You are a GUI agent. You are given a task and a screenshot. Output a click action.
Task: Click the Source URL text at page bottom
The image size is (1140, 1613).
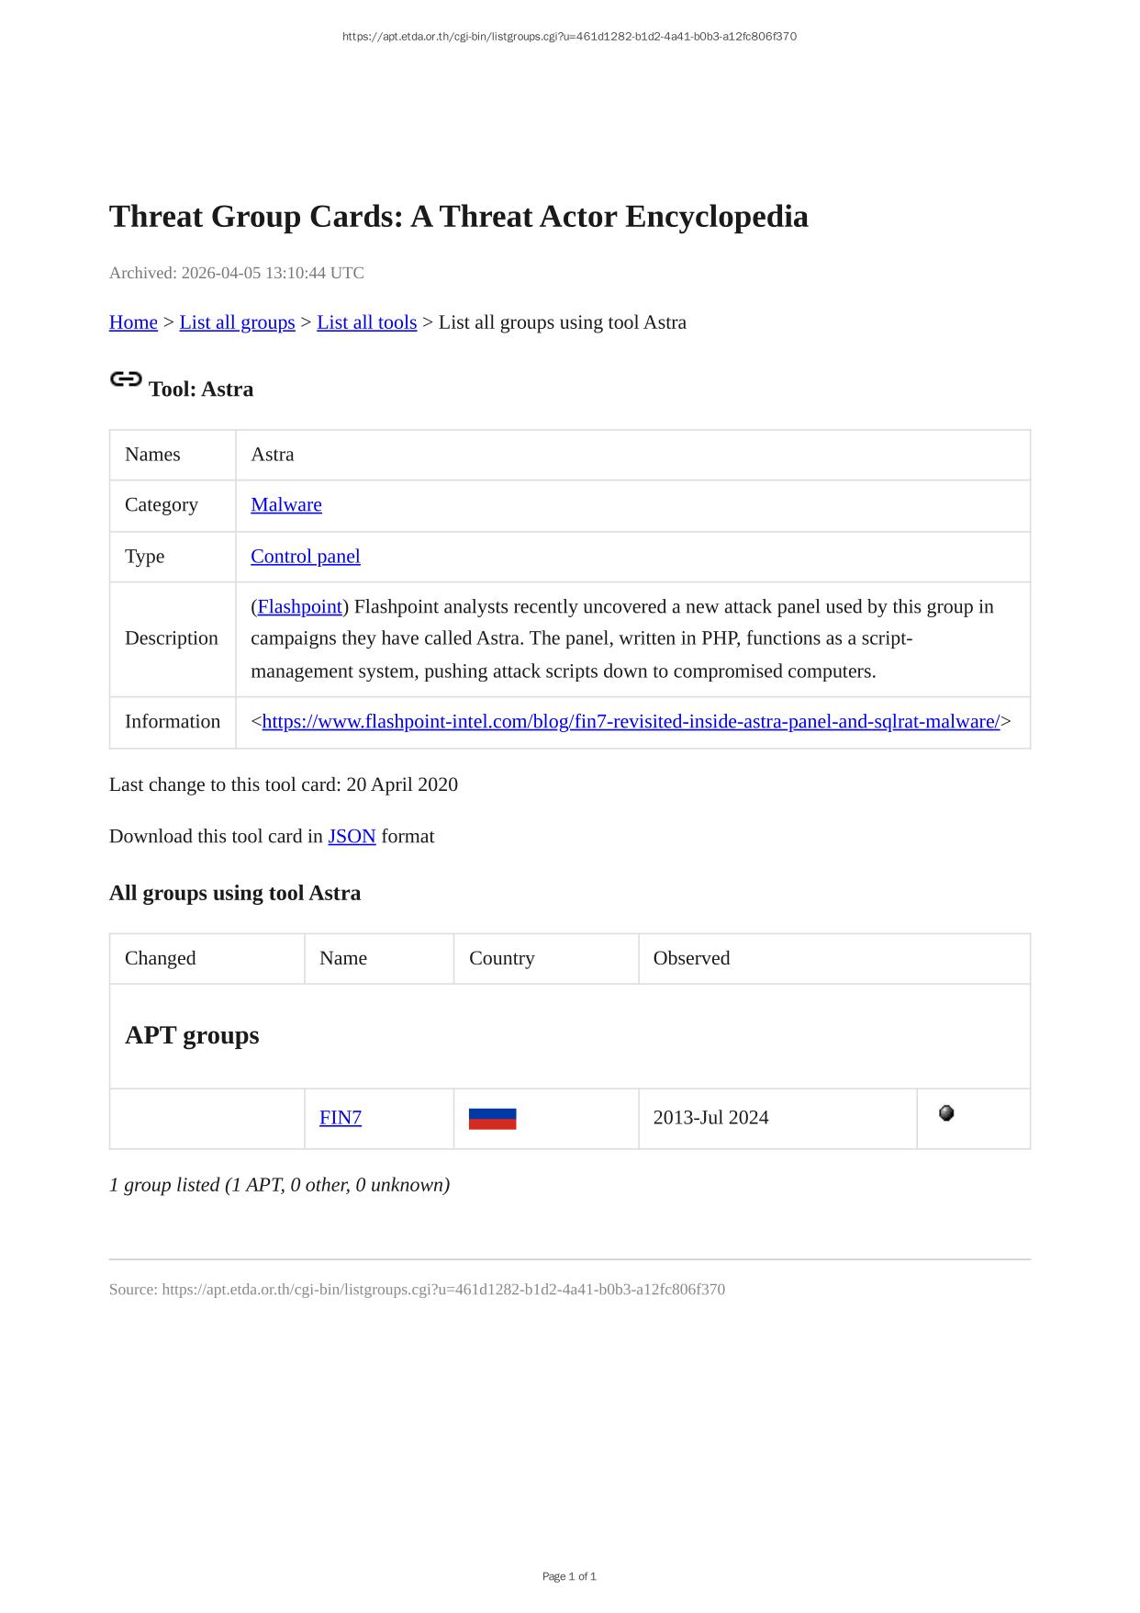click(x=417, y=1290)
